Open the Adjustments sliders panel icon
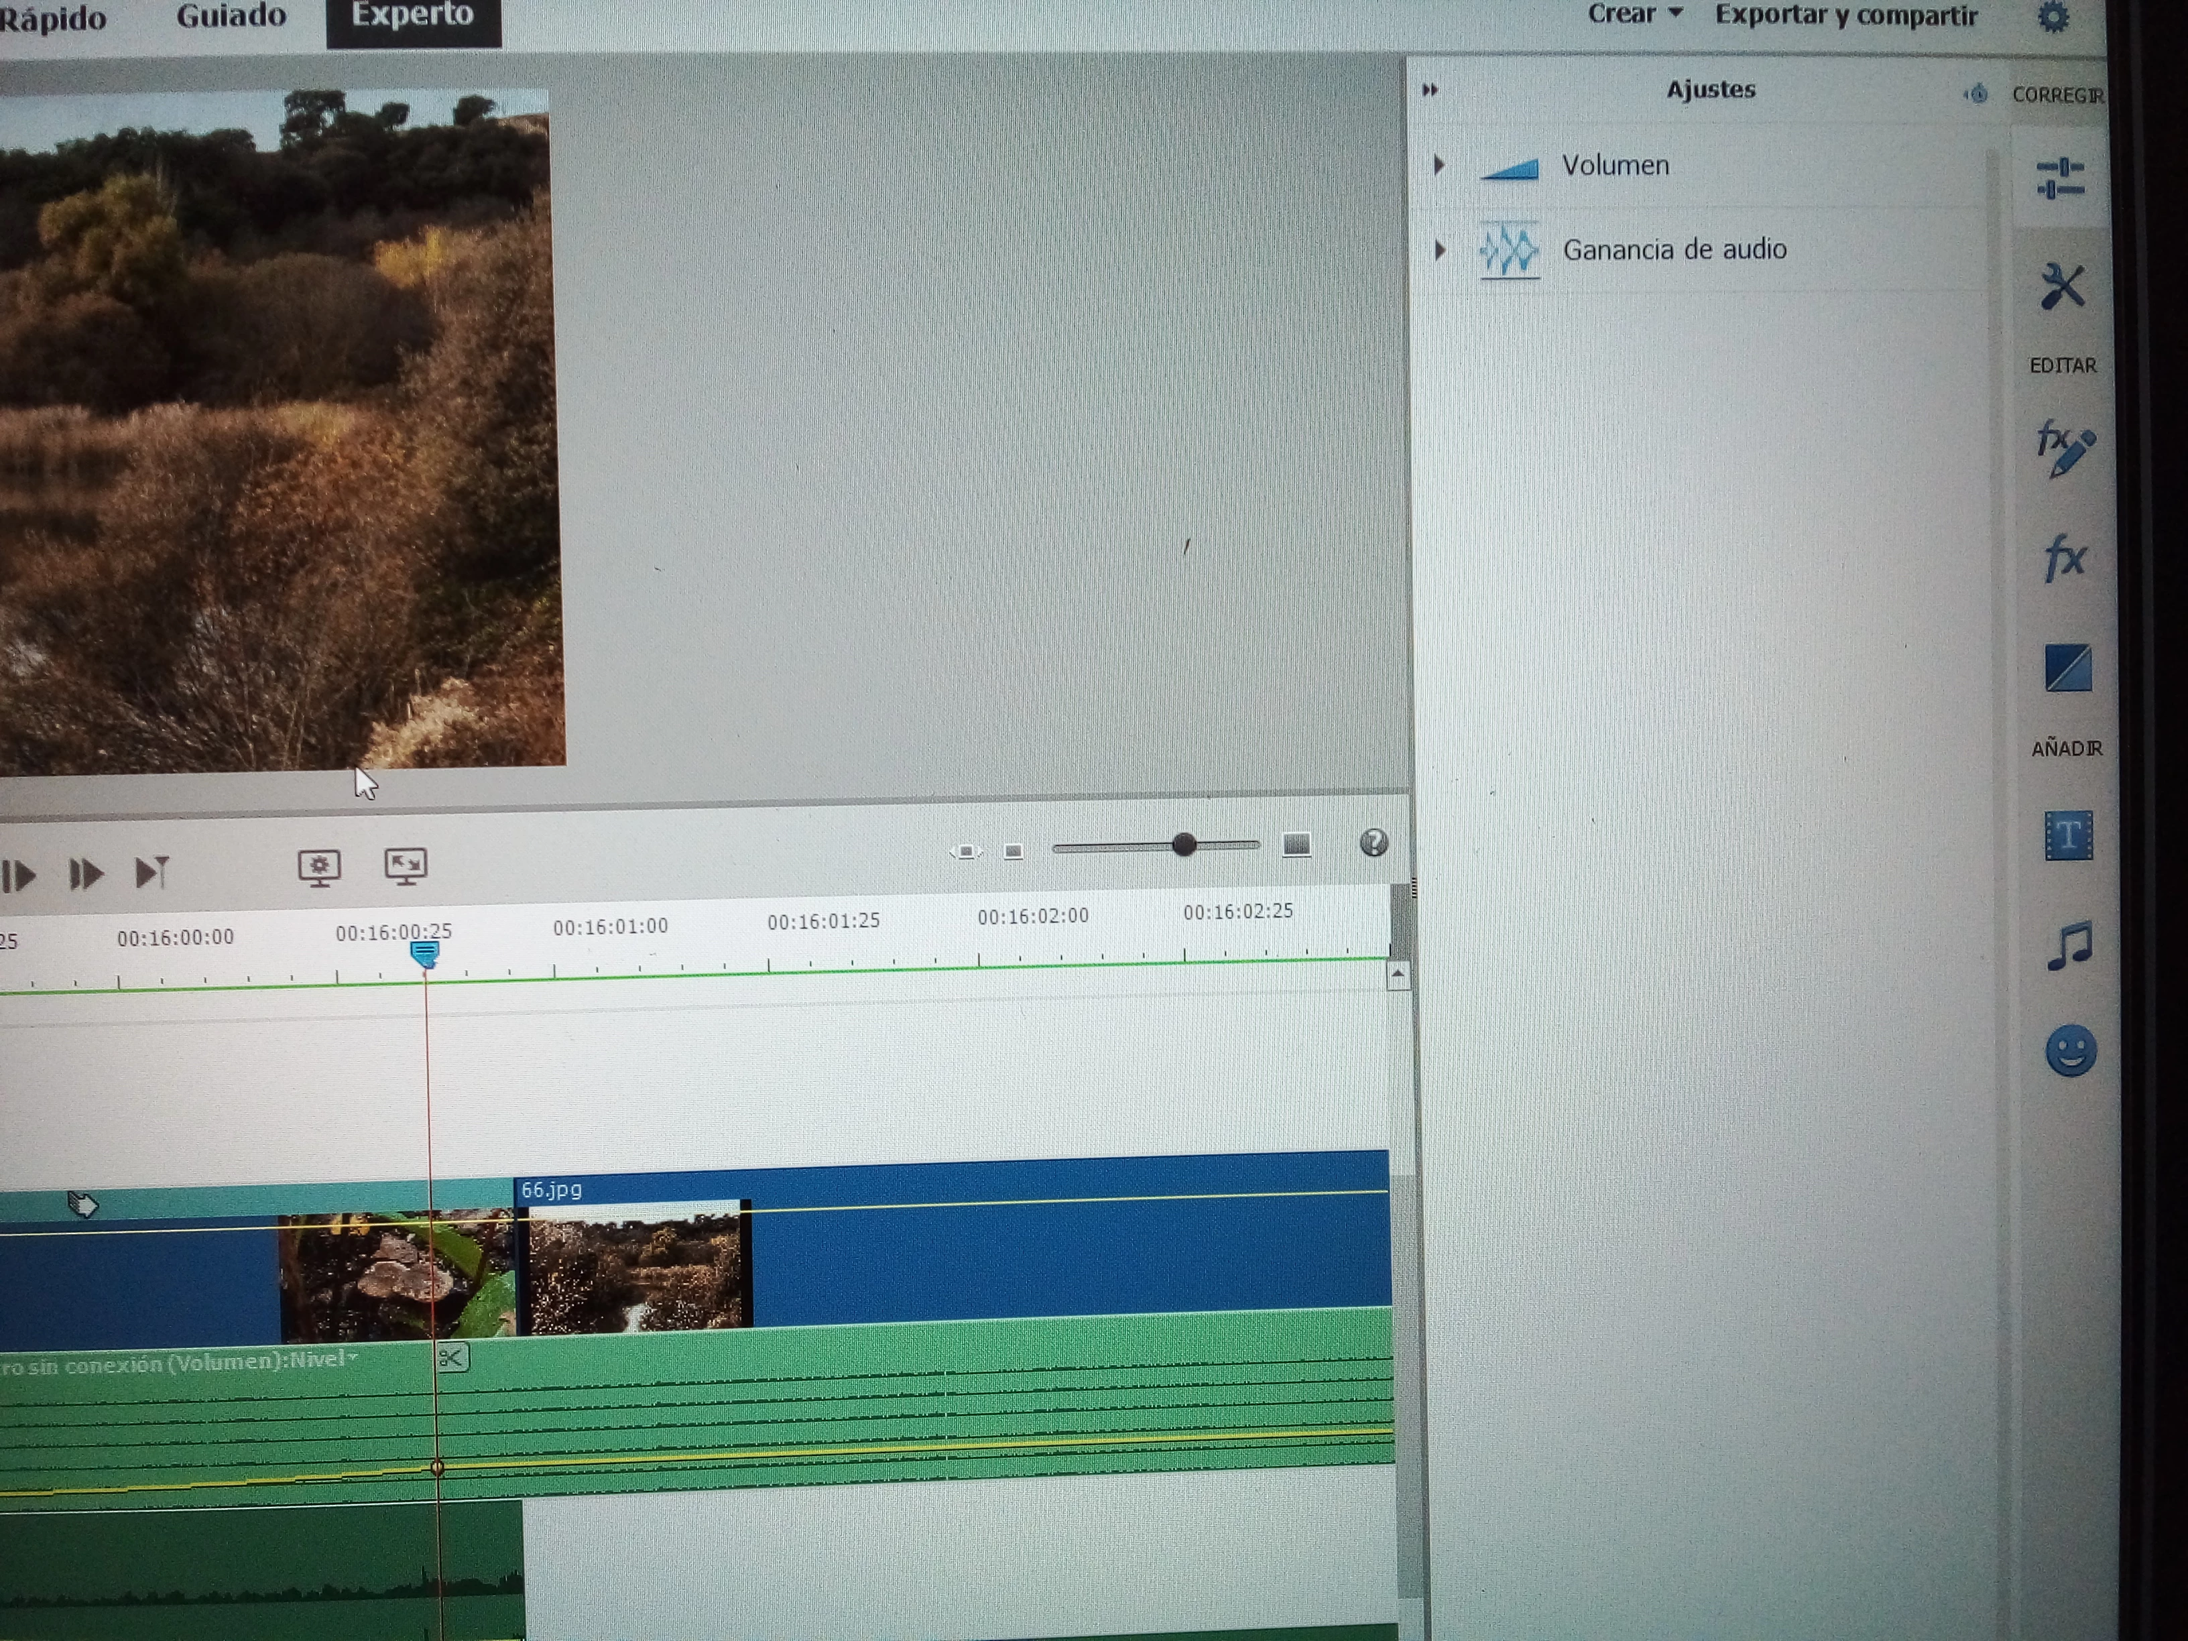Image resolution: width=2188 pixels, height=1641 pixels. pyautogui.click(x=2061, y=179)
